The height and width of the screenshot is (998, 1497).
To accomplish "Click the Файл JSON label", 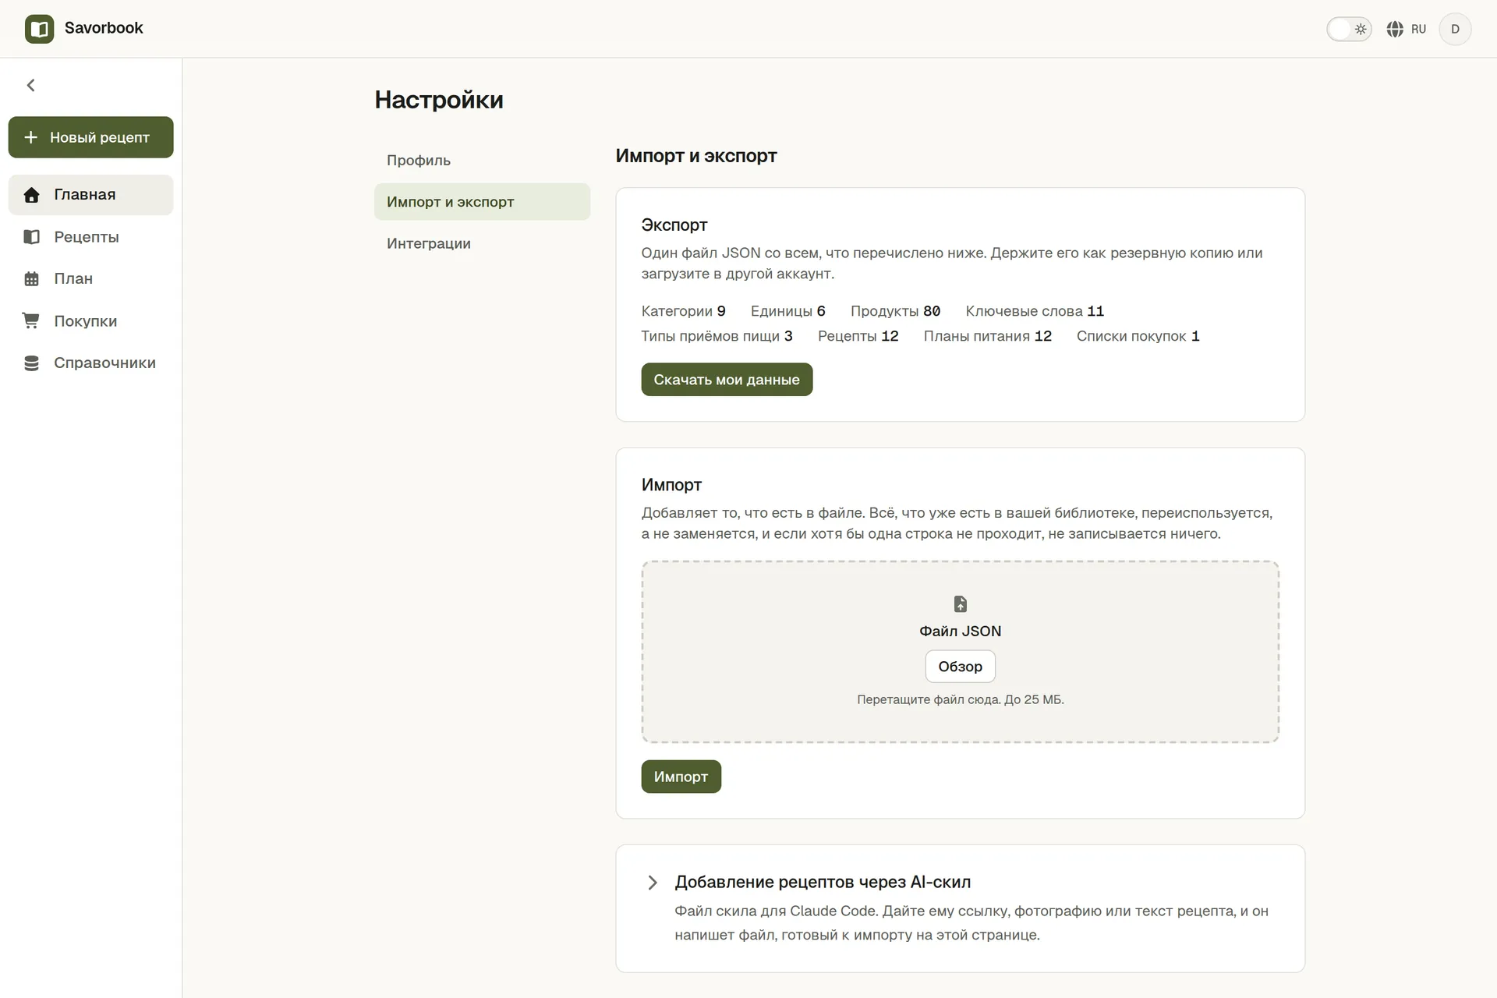I will click(960, 632).
